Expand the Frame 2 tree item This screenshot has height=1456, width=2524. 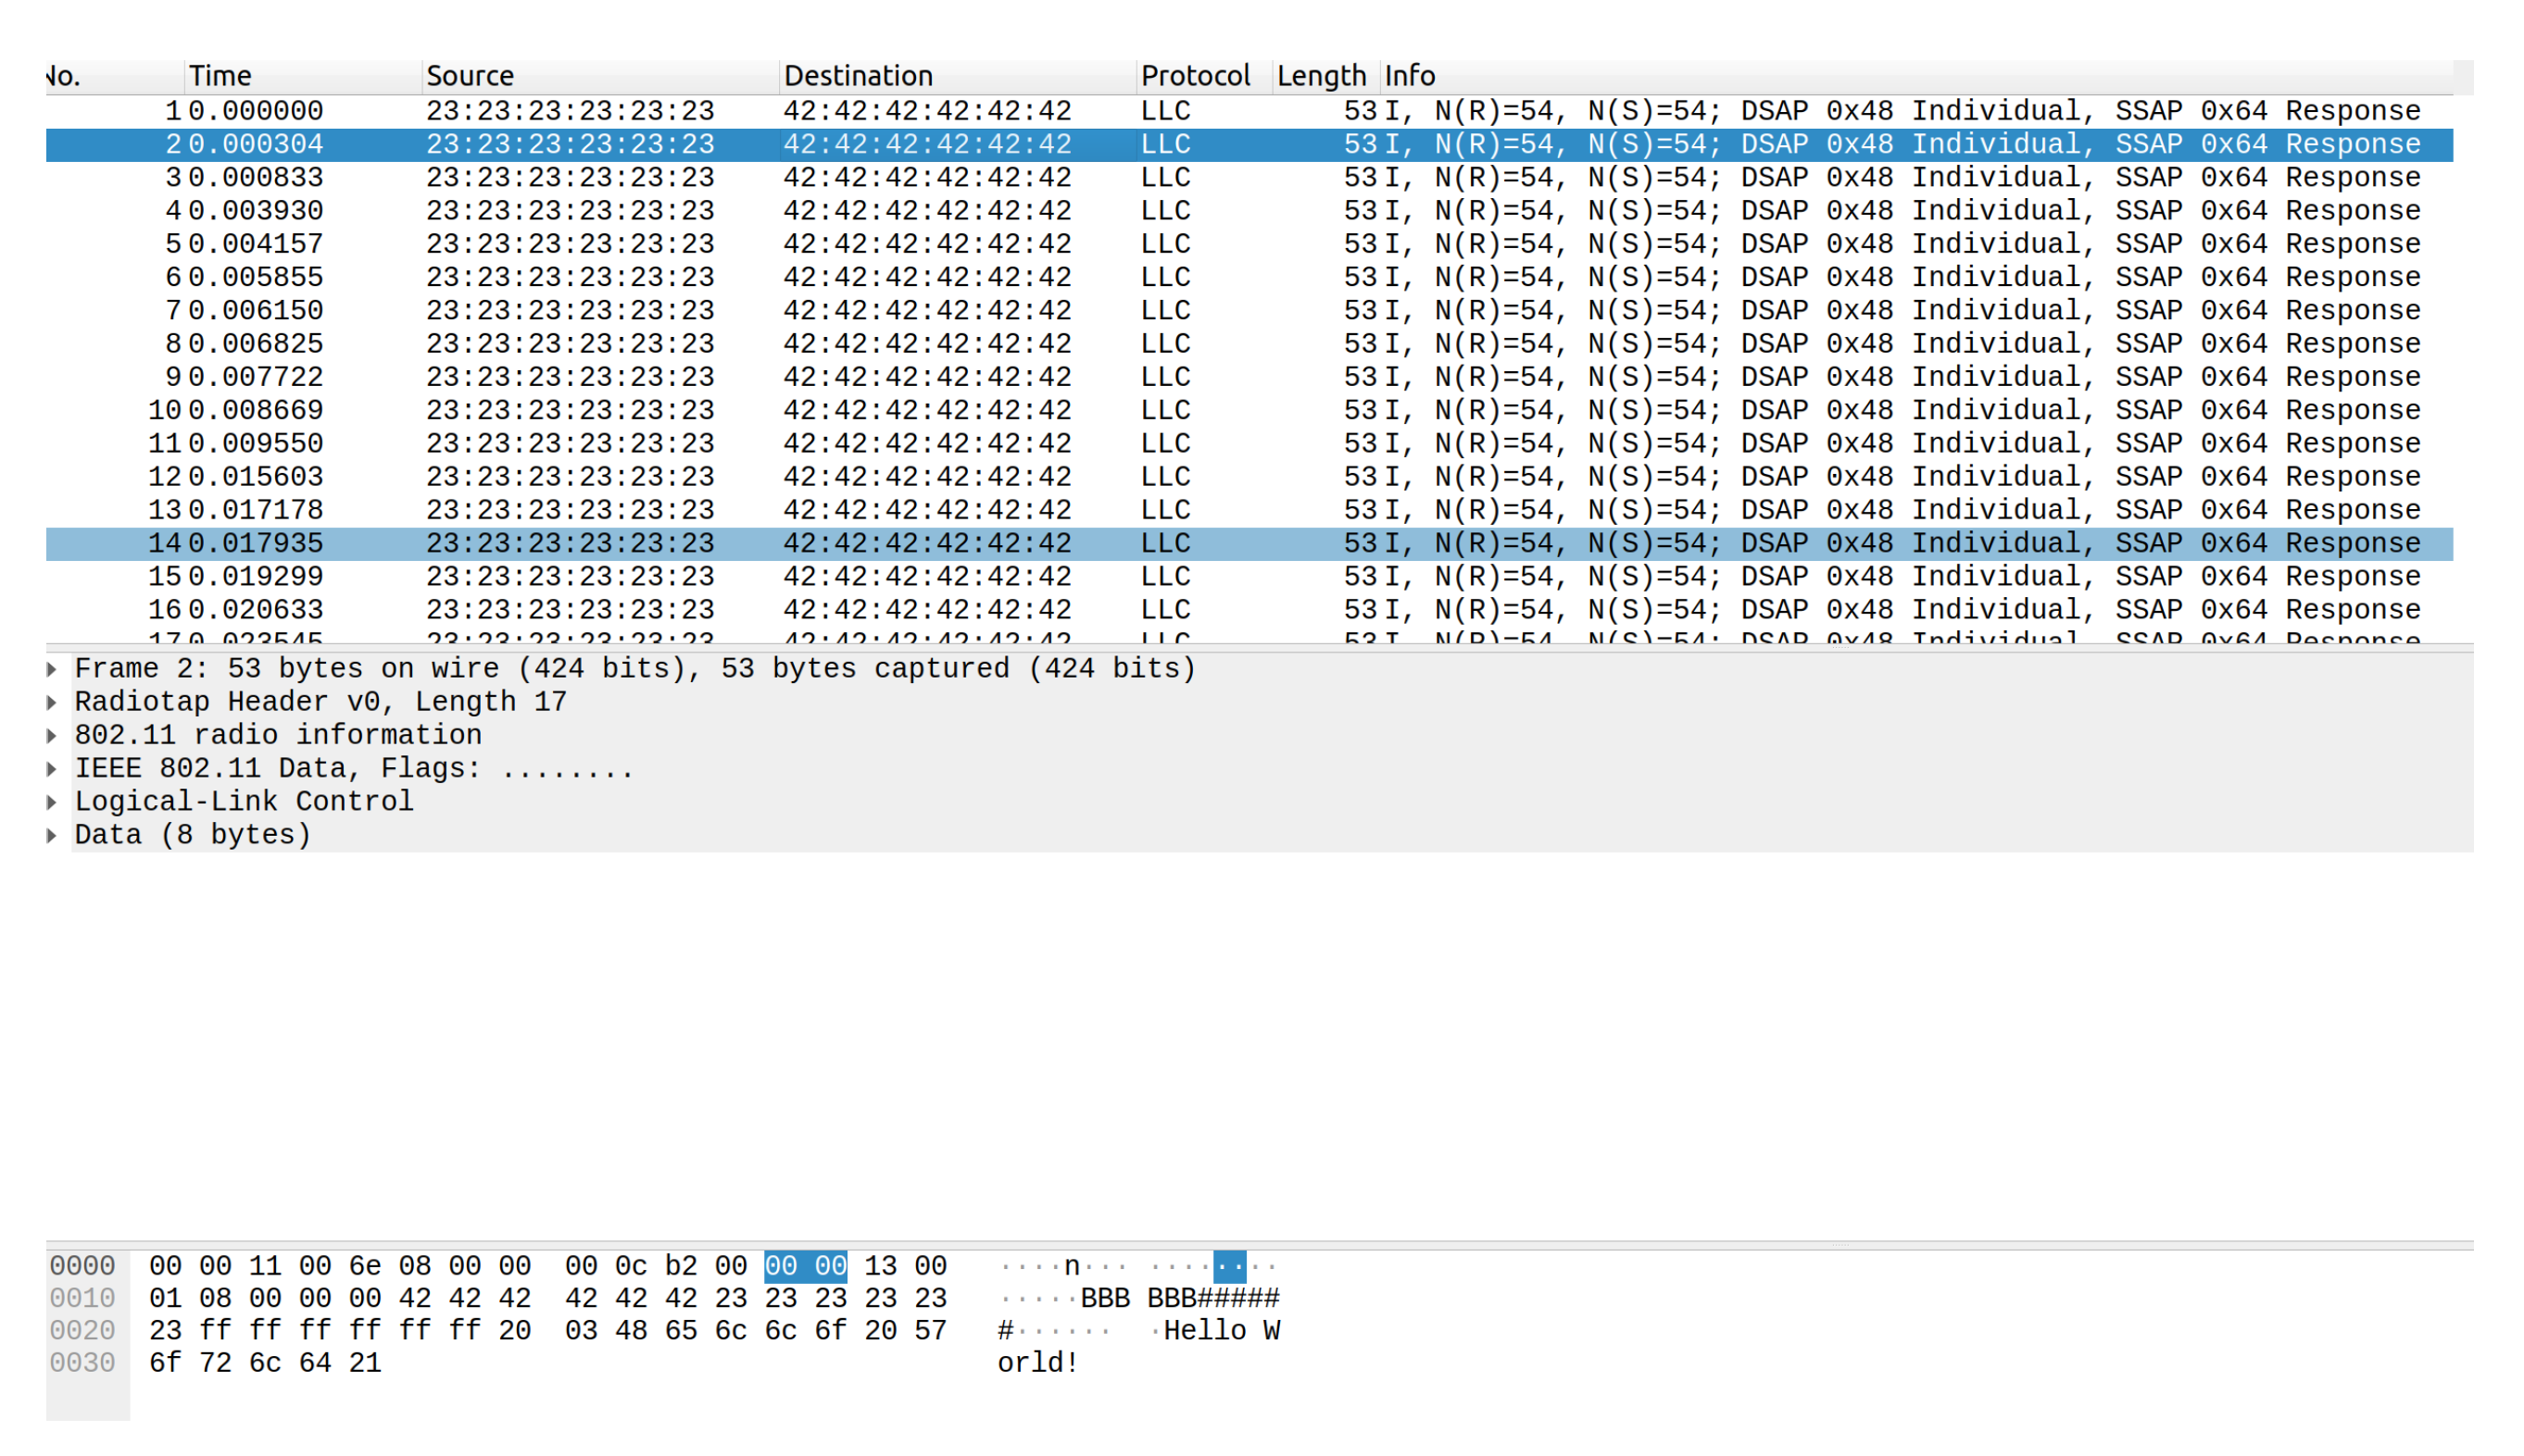[x=52, y=669]
